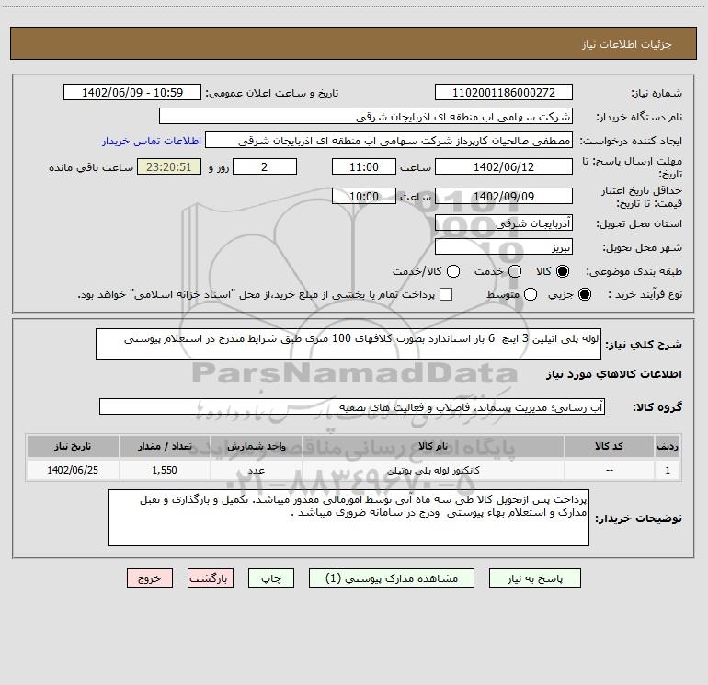Click the response deadline date 1402/06/12
Viewport: 708px width, 685px height.
coord(504,166)
